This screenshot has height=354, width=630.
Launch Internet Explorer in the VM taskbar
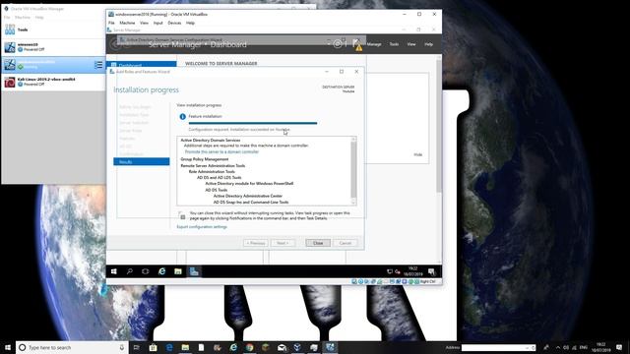[x=161, y=271]
